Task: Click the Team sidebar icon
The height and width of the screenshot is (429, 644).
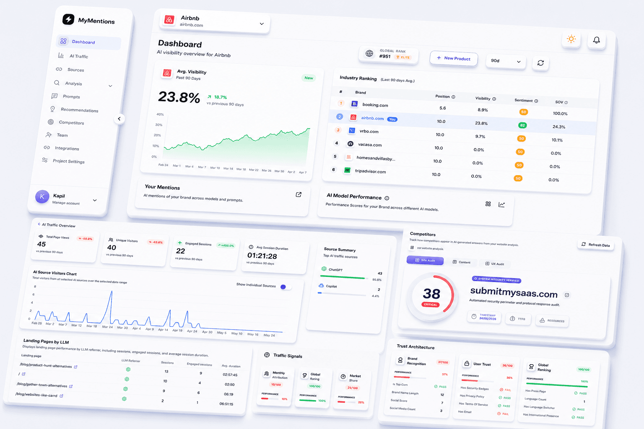Action: coord(49,135)
